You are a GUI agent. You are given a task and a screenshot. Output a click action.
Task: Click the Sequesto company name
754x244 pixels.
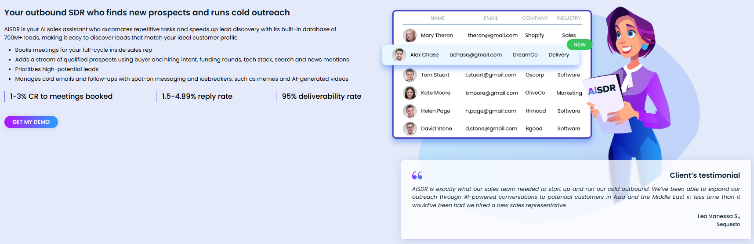(728, 224)
